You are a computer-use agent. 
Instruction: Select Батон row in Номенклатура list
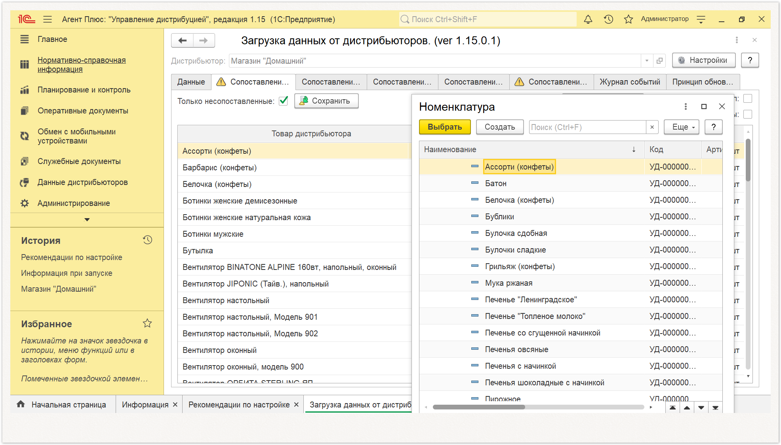[x=571, y=183]
